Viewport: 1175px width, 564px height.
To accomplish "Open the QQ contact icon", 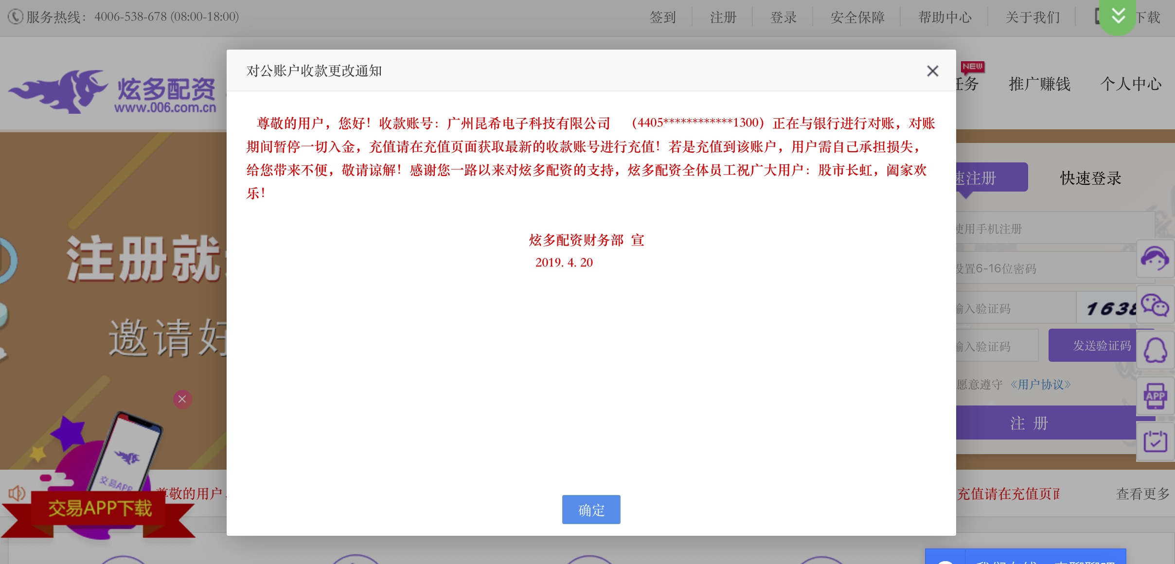I will click(x=1157, y=349).
